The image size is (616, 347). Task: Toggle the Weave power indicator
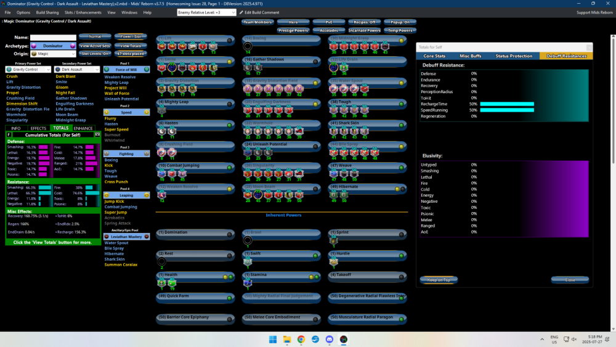click(x=401, y=168)
